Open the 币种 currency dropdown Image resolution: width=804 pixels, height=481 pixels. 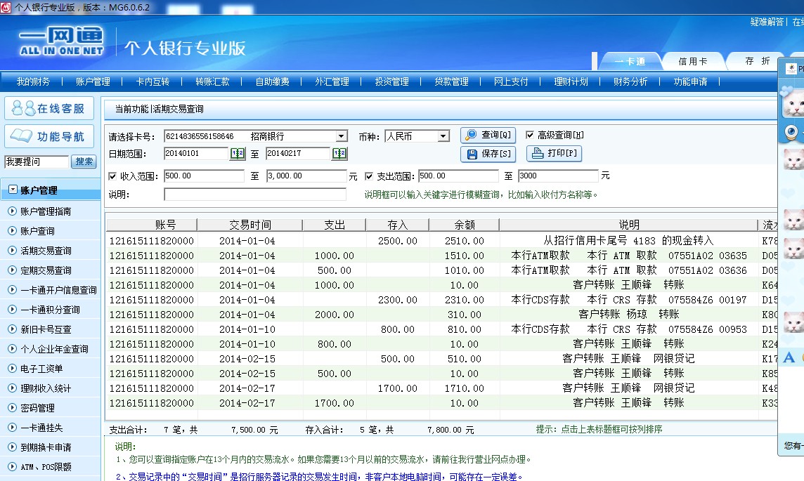pyautogui.click(x=443, y=136)
